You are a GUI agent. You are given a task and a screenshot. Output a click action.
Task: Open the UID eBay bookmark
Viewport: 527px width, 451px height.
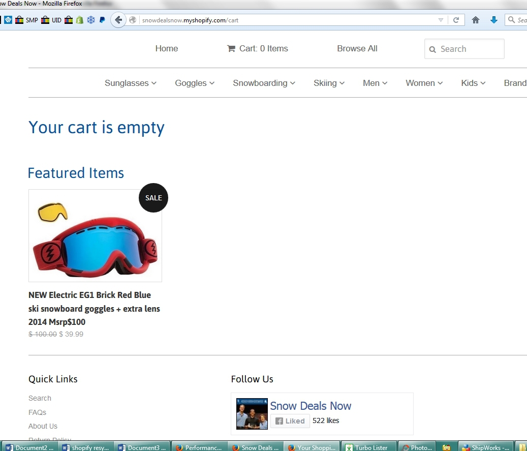[x=51, y=20]
